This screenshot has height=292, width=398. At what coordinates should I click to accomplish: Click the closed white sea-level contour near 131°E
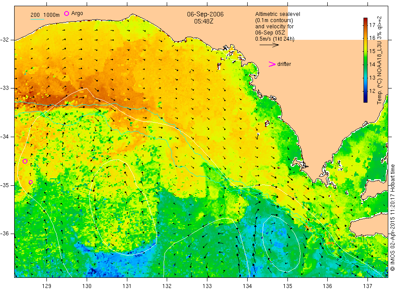pos(123,207)
